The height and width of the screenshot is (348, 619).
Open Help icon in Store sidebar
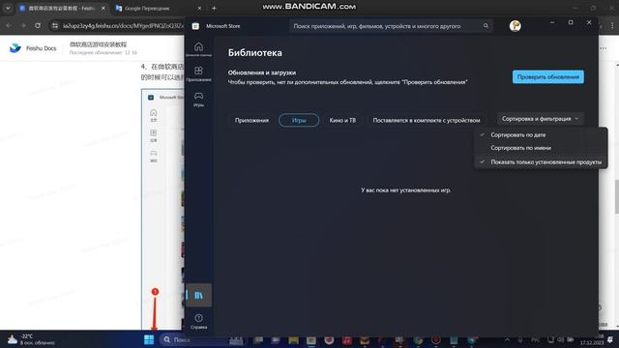(198, 321)
